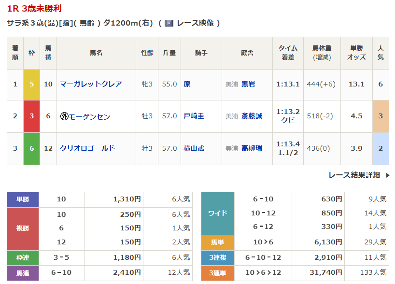The image size is (395, 284).
Task: Click the 単勝 payout label
Action: pos(23,199)
